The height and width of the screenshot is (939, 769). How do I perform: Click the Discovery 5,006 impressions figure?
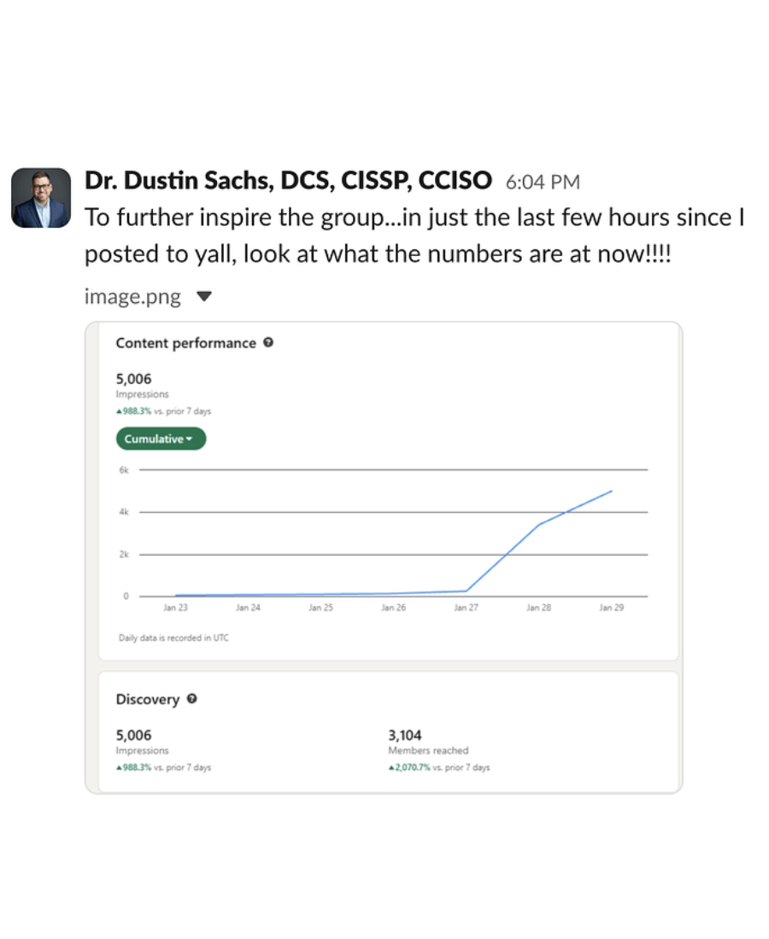pos(133,735)
